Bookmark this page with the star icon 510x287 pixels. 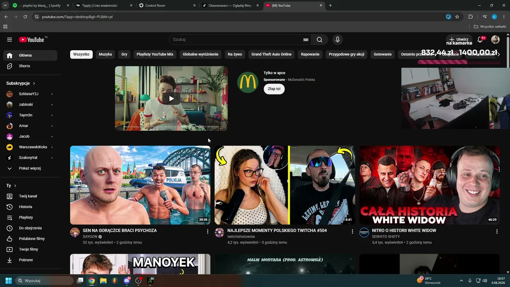457,17
